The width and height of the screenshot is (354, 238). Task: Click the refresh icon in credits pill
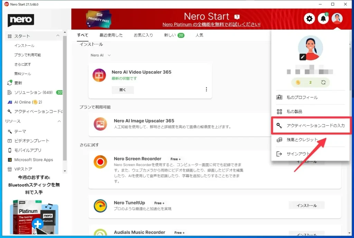[x=324, y=82]
